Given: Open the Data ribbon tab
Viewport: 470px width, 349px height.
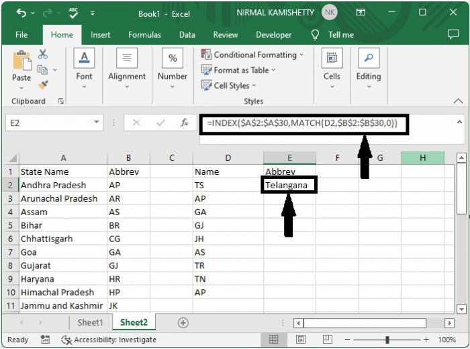Looking at the screenshot, I should coord(187,35).
